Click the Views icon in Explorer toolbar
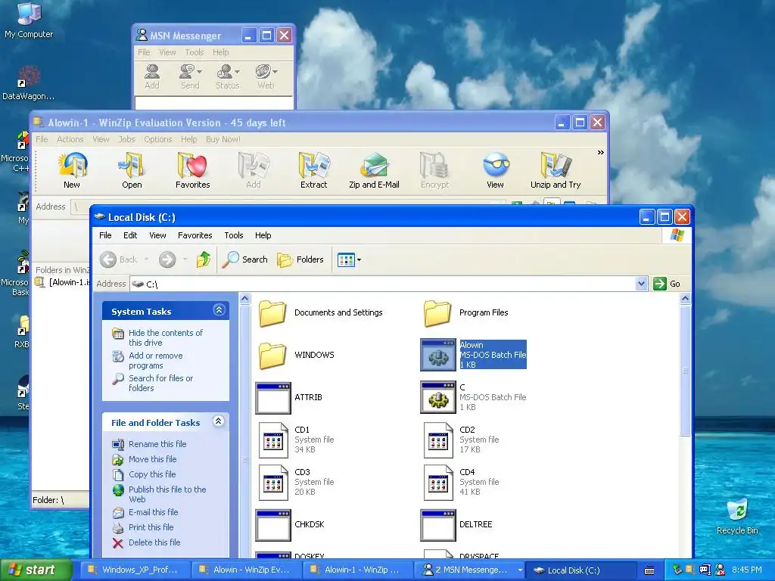This screenshot has width=775, height=581. (346, 259)
